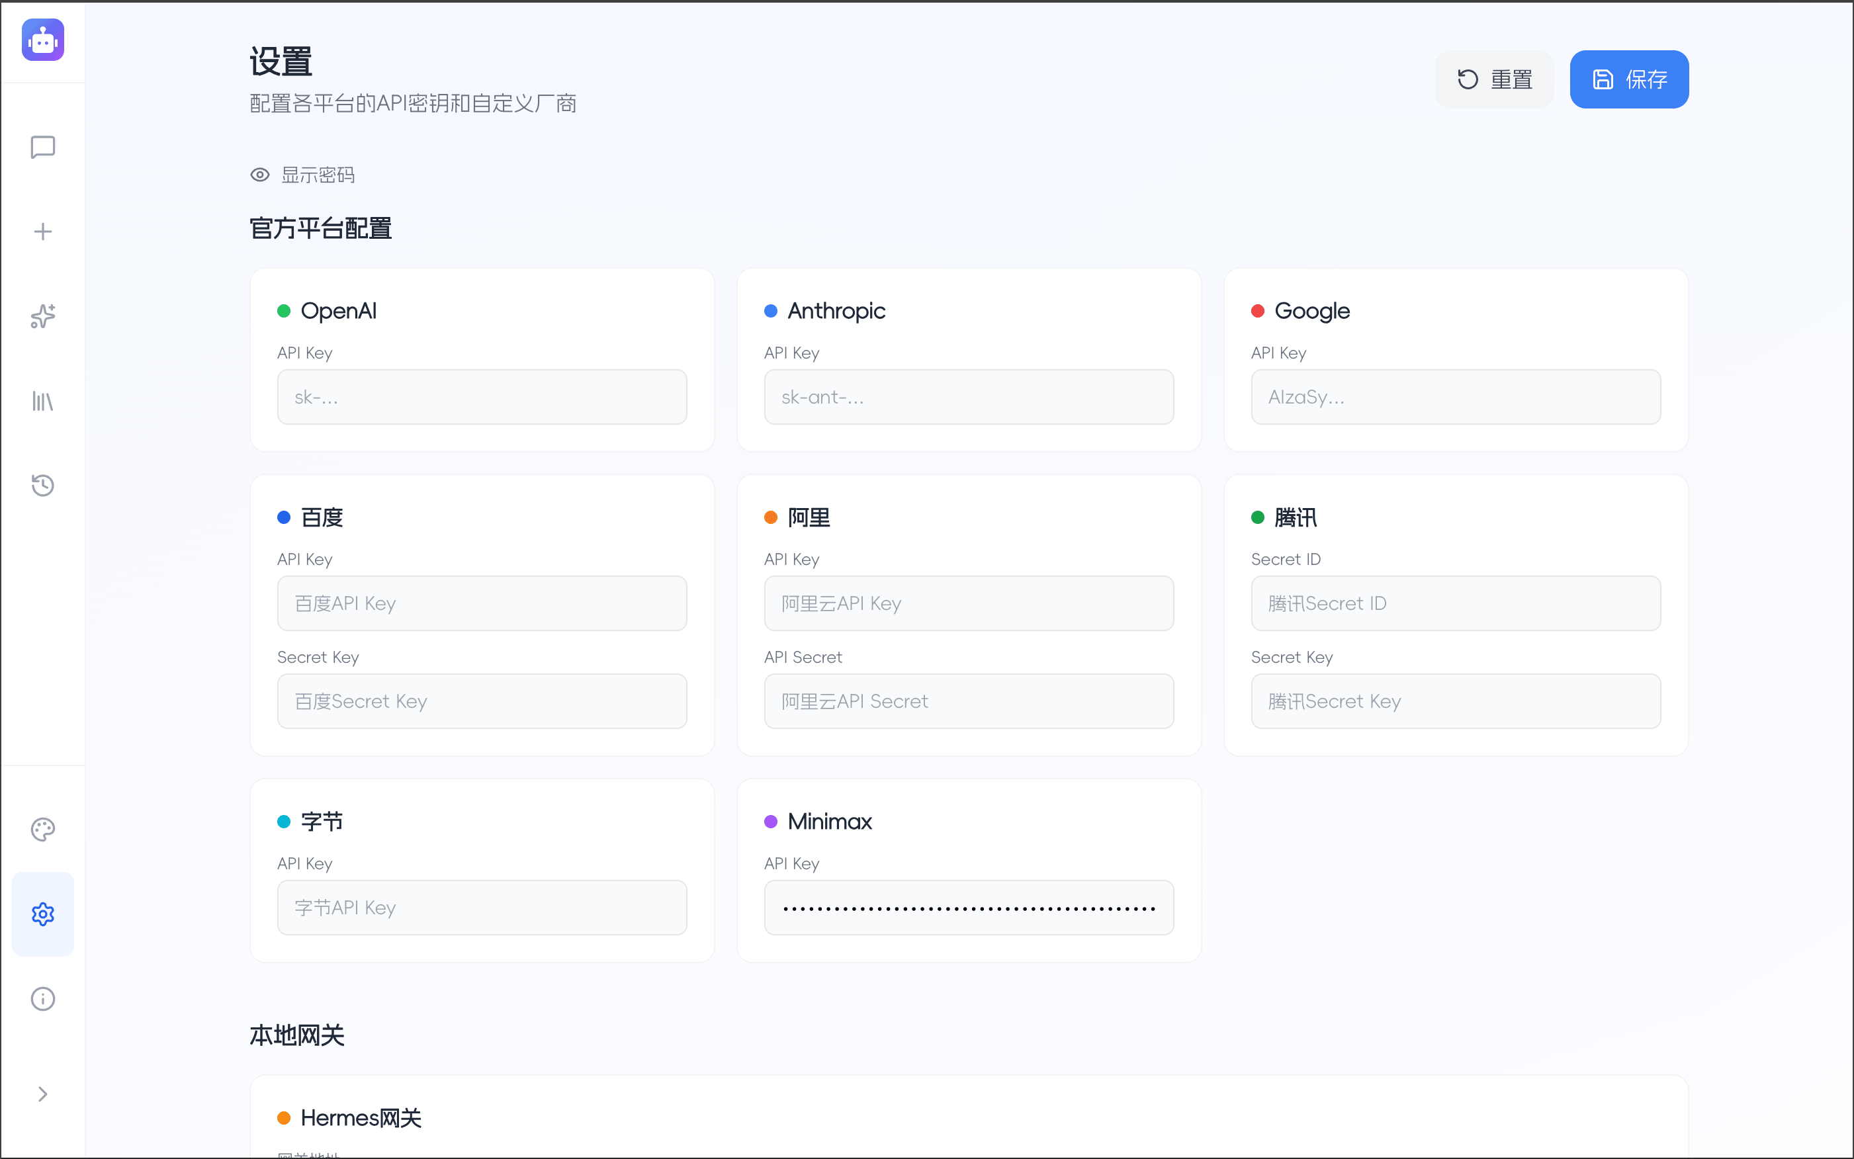Focus the Google API Key field
Image resolution: width=1854 pixels, height=1159 pixels.
pyautogui.click(x=1456, y=397)
